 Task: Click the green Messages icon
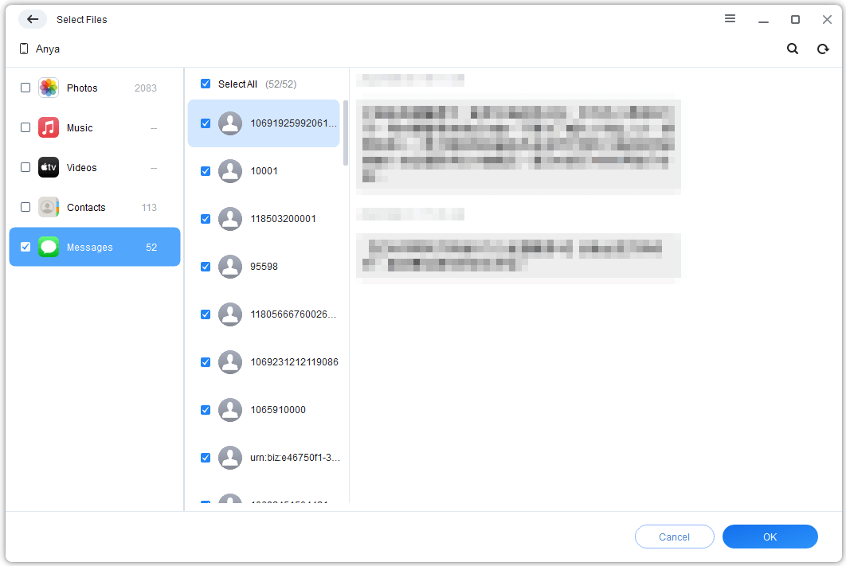pos(49,248)
